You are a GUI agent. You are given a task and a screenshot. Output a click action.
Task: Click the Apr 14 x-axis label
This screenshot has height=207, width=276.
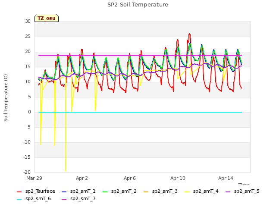tap(226, 178)
